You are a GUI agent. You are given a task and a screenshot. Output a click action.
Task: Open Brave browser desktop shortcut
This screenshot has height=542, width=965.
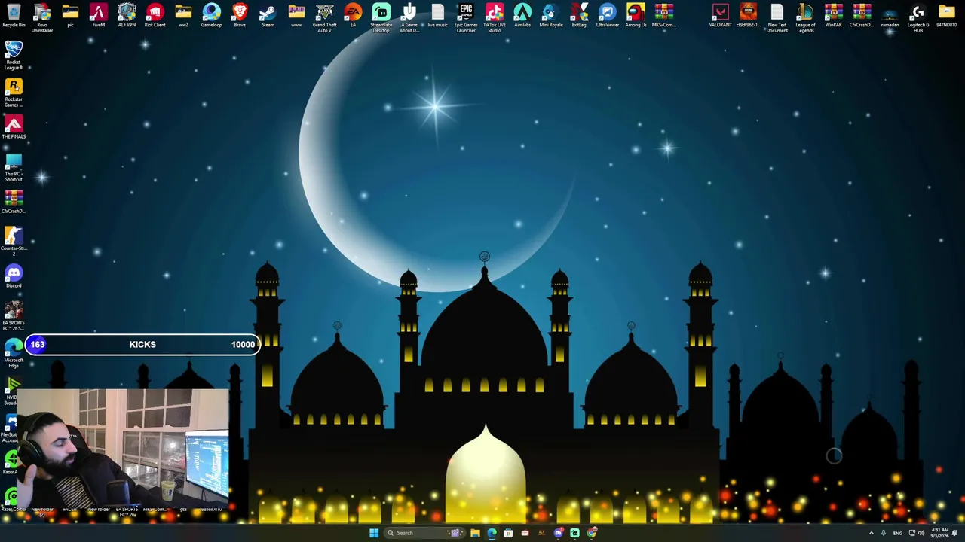click(240, 15)
